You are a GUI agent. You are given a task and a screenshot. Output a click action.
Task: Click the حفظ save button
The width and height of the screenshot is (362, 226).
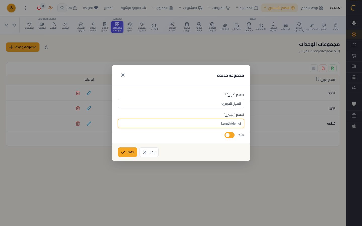[x=127, y=152]
